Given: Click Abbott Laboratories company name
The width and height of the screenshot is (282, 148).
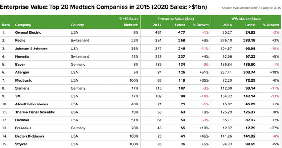Looking at the screenshot, I should point(31,104).
